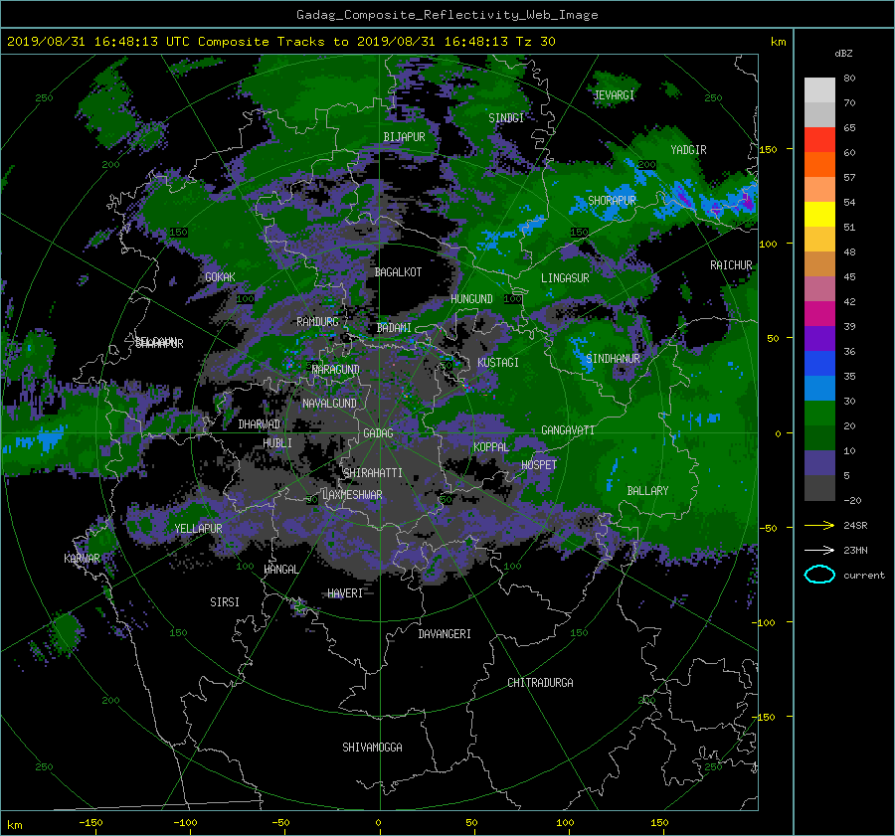Click the UTC Composite Tracks timestamp line
The height and width of the screenshot is (836, 895).
[x=280, y=42]
